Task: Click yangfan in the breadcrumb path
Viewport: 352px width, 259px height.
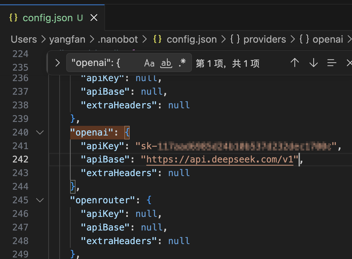Action: point(67,39)
